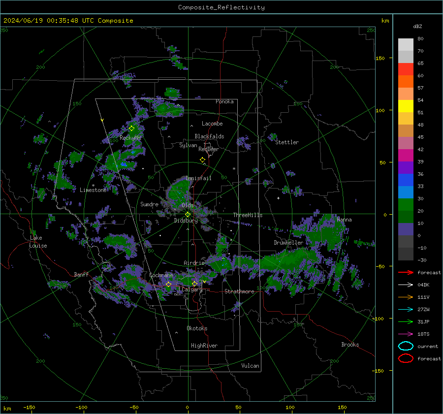Click the cyan 'current' ellipse symbol
The height and width of the screenshot is (414, 443).
[x=406, y=346]
